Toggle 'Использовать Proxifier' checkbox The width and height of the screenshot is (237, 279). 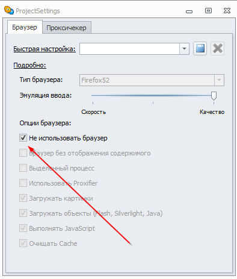point(23,183)
